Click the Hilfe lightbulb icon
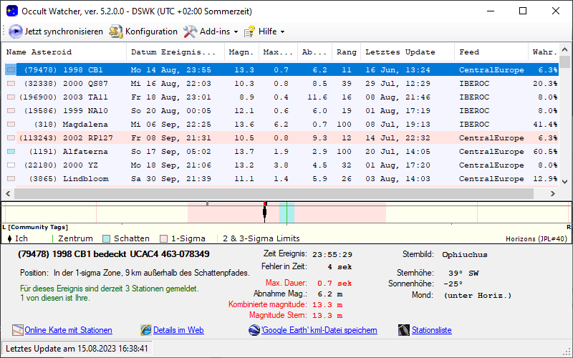Screen dimensions: 573x358 pyautogui.click(x=249, y=32)
